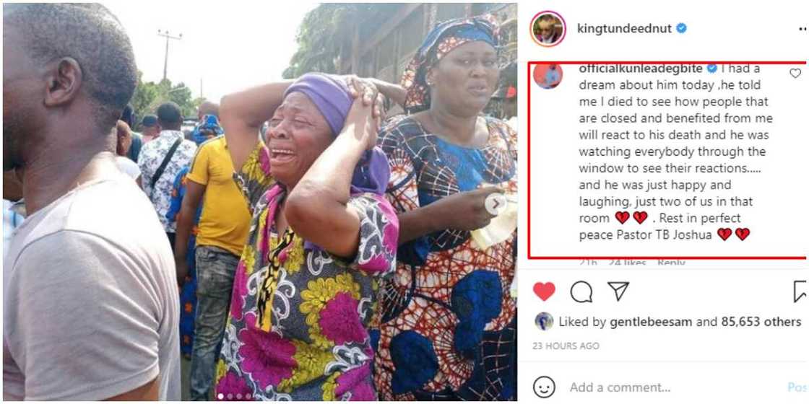Screen dimensions: 809x404
Task: Open the emoji picker smiley icon
Action: (x=544, y=387)
